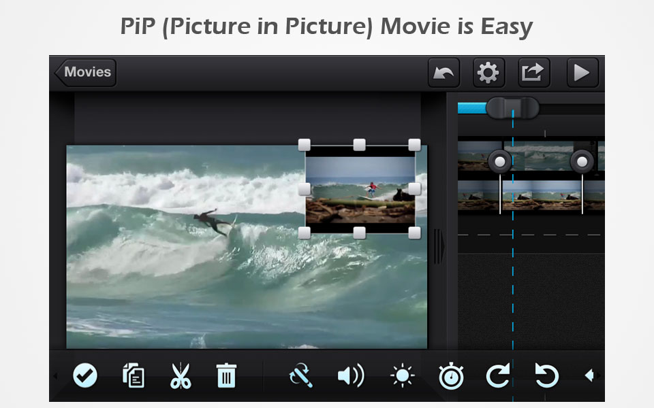Click the top-center PiP resize handle
This screenshot has height=408, width=654.
[360, 145]
